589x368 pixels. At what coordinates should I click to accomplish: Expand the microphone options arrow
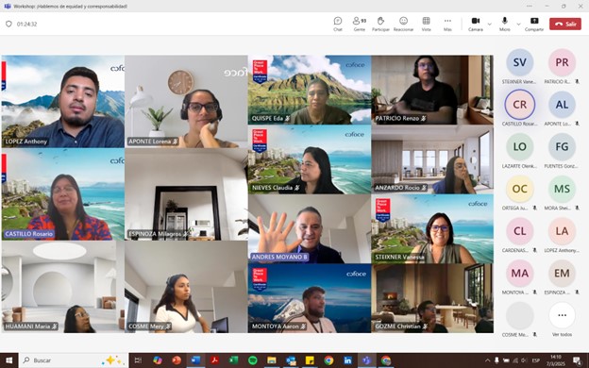519,24
